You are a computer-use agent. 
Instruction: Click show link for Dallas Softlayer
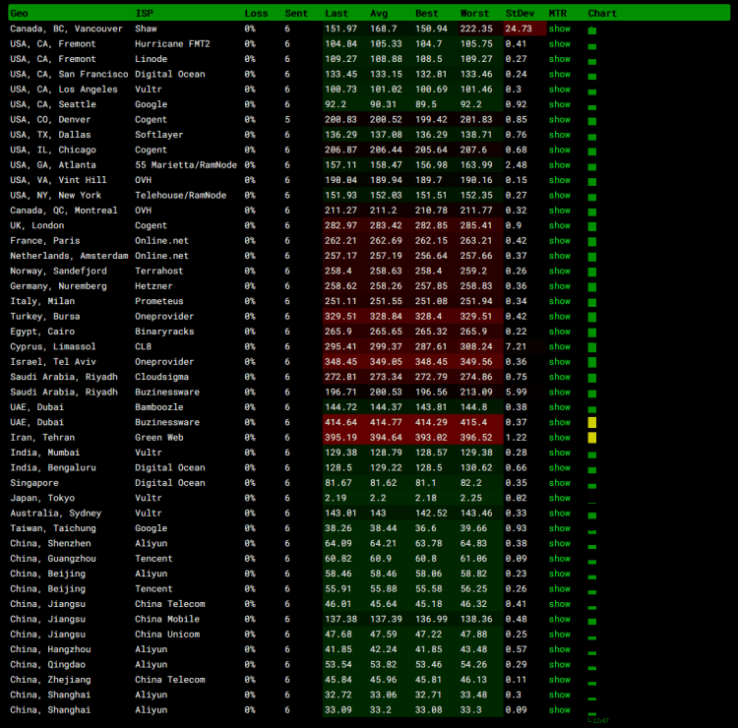559,135
